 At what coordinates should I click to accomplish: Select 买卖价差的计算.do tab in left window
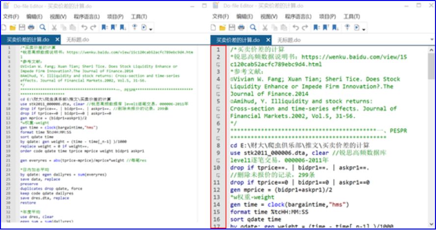coord(28,40)
